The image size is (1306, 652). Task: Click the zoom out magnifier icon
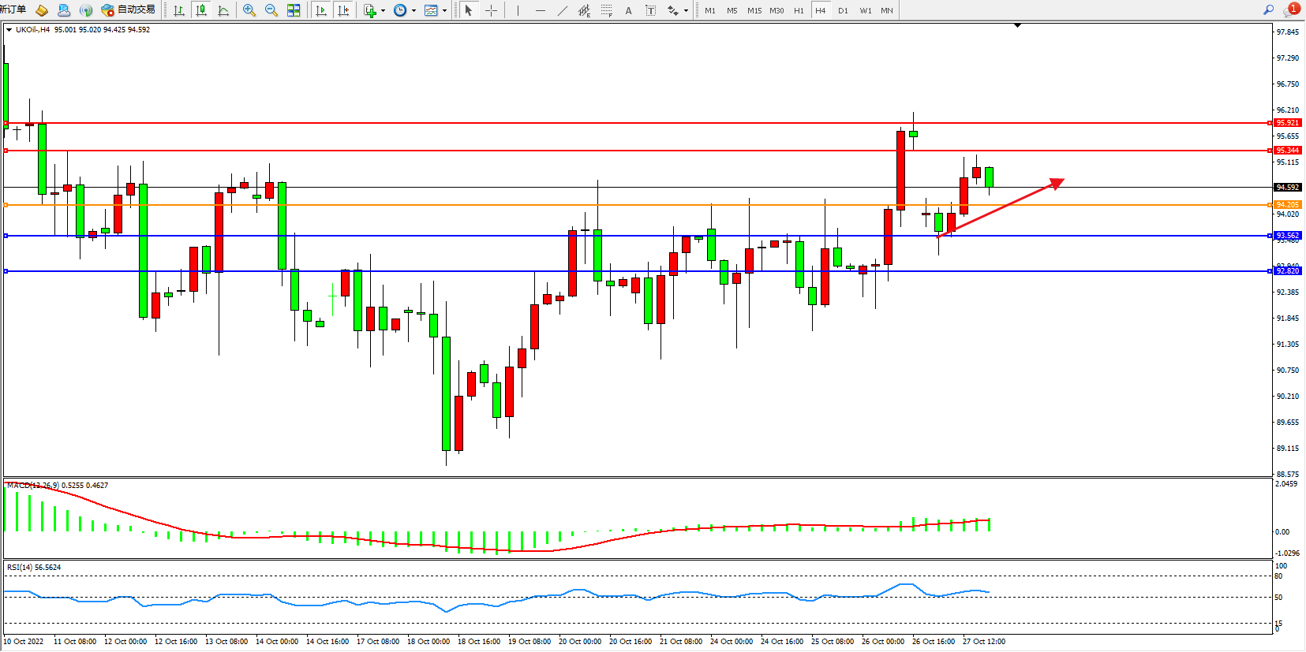(271, 10)
